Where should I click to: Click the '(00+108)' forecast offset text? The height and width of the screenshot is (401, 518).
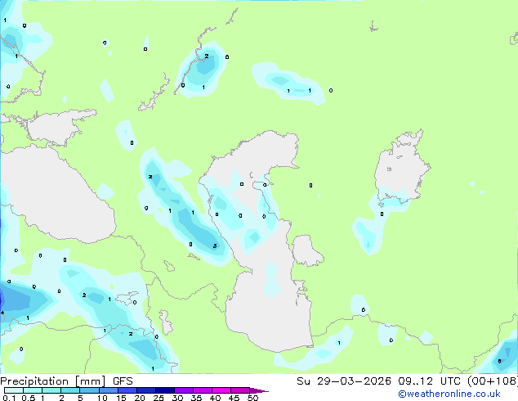493,381
